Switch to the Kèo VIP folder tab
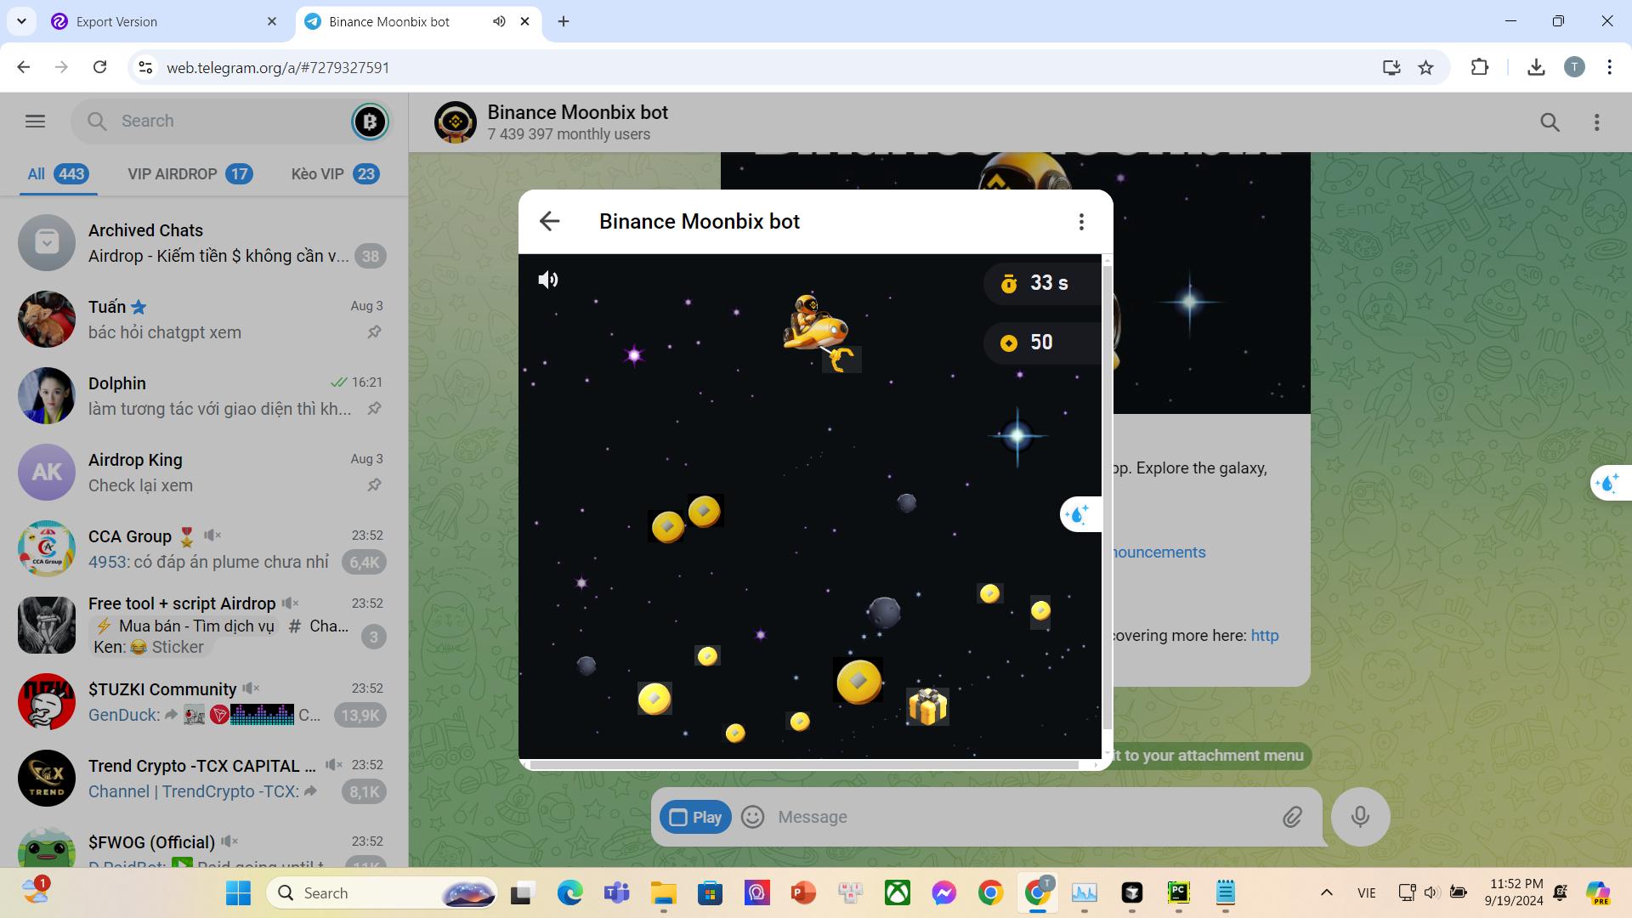 coord(335,174)
